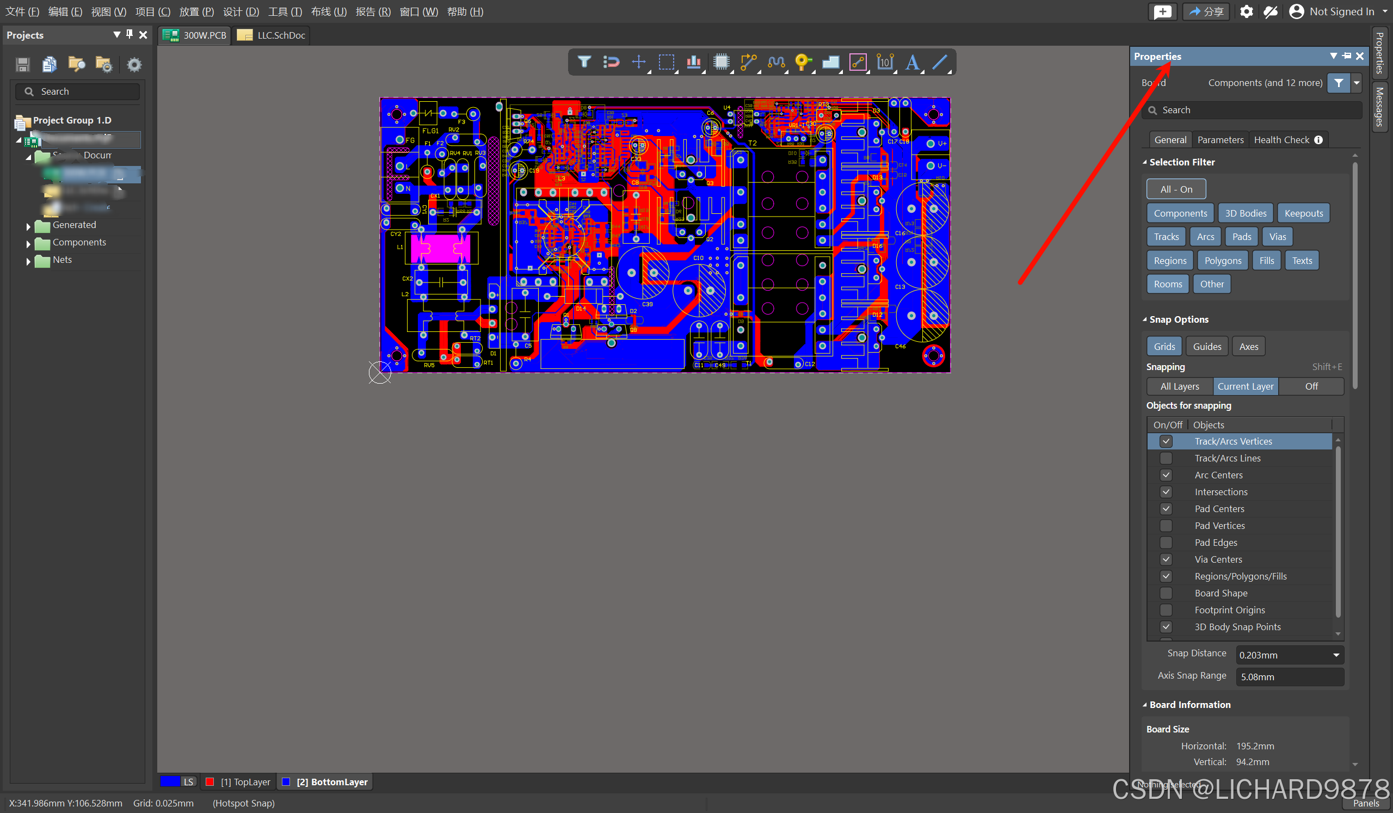Collapse the Selection Filter section
Viewport: 1393px width, 813px height.
click(x=1145, y=163)
